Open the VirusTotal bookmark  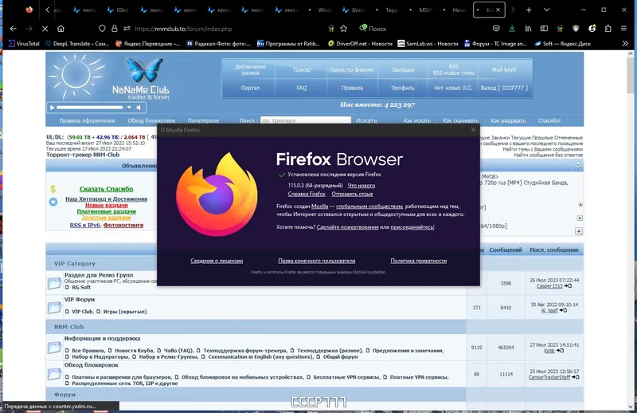[x=25, y=44]
